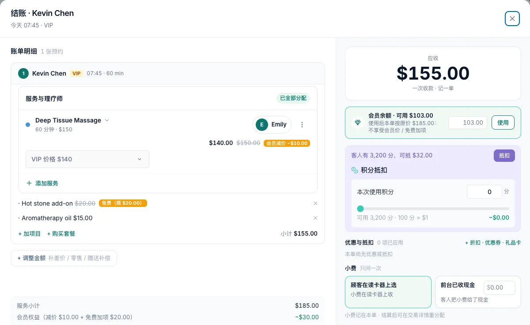Screen dimensions: 530x325
Task: Click the VIP tag next to Kevin Chen
Action: (x=77, y=73)
